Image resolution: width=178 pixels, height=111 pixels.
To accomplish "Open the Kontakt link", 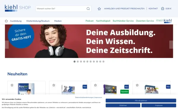I will tap(153, 9).
